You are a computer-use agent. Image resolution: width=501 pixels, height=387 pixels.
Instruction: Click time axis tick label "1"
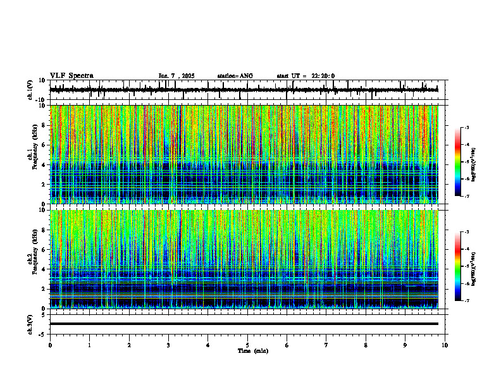pos(89,345)
